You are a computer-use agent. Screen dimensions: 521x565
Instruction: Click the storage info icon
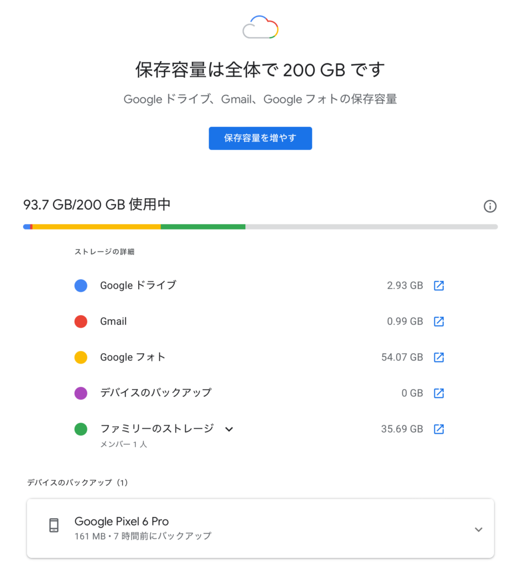click(490, 206)
